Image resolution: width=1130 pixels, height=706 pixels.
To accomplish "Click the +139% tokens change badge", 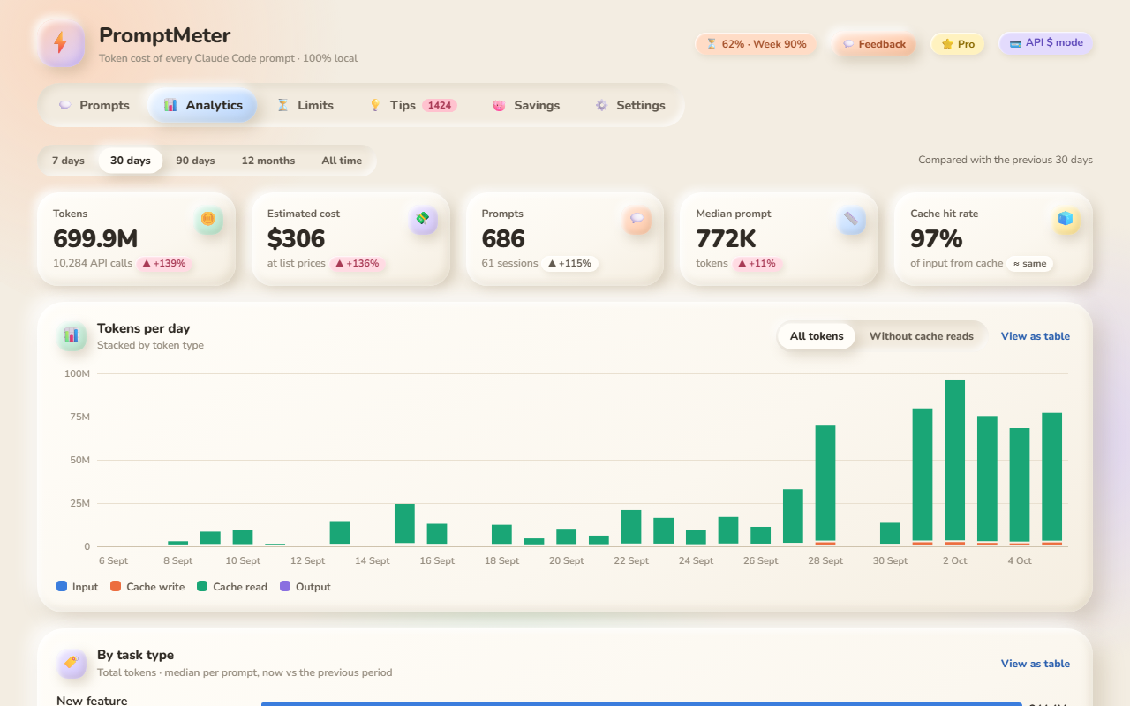I will click(x=165, y=263).
